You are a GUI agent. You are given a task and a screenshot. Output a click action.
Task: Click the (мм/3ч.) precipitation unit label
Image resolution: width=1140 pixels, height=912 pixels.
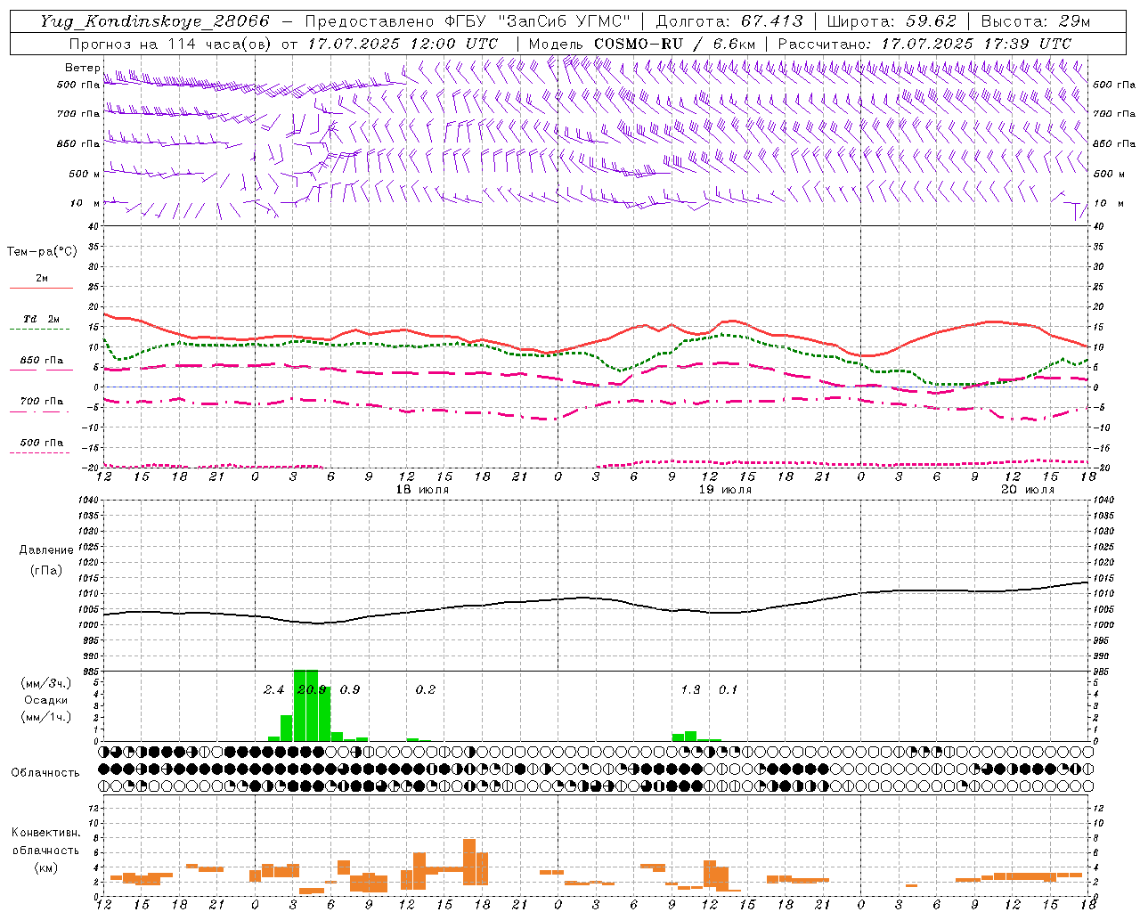coord(46,683)
